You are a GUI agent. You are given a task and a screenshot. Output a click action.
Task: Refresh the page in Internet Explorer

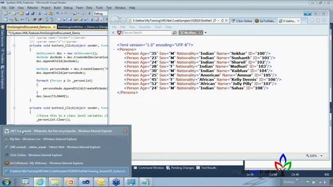222,21
